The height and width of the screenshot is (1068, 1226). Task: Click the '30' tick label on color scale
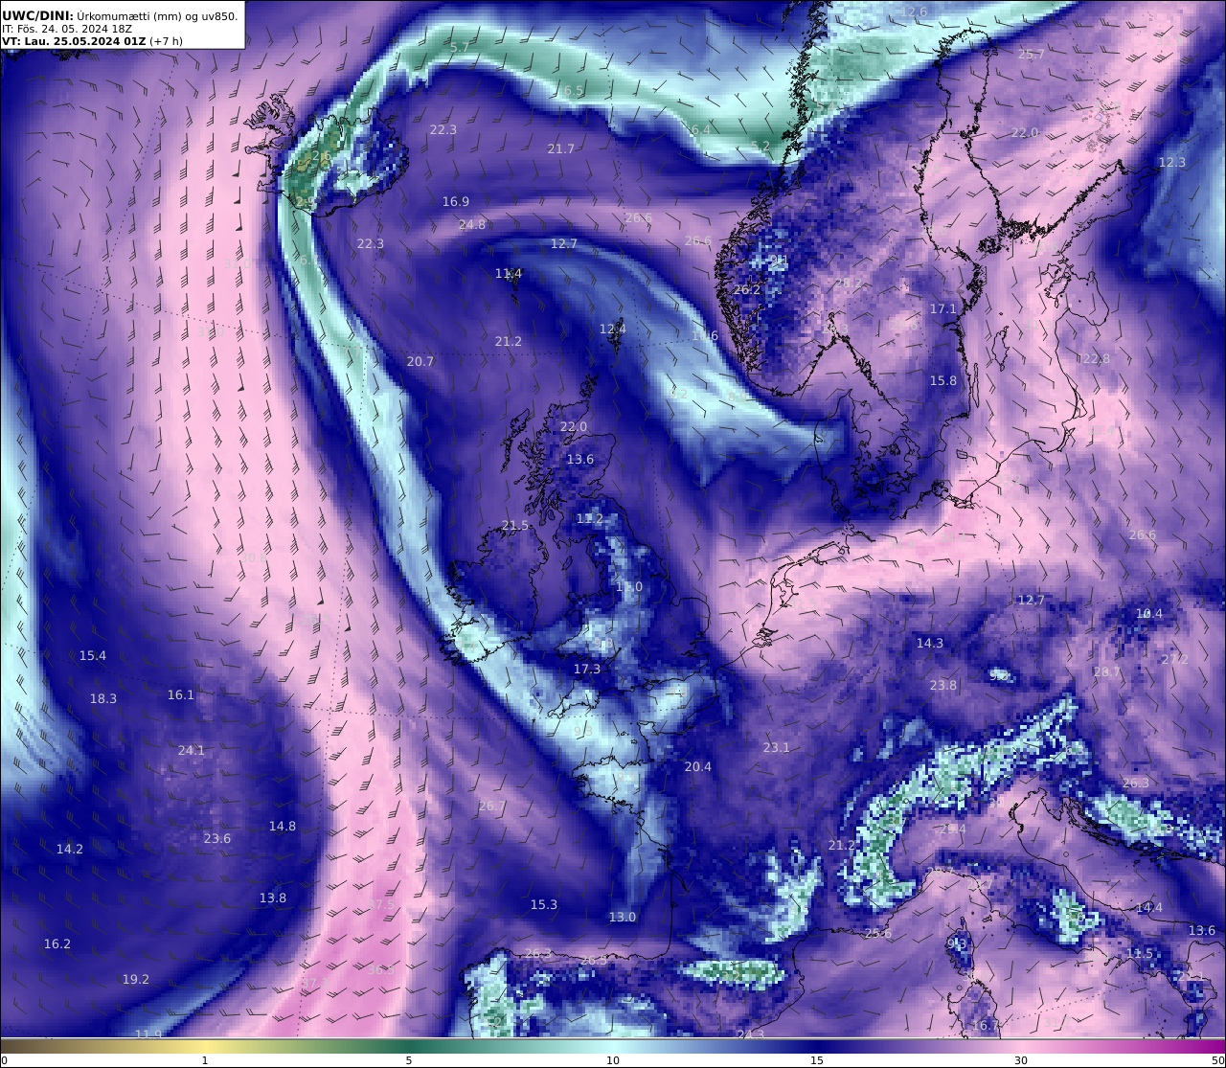point(1021,1060)
